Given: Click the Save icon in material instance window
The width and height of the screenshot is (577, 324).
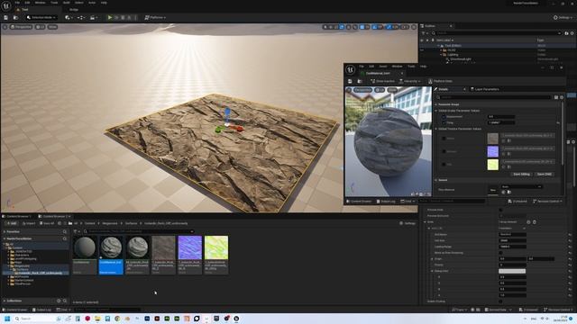Looking at the screenshot, I should click(x=350, y=81).
